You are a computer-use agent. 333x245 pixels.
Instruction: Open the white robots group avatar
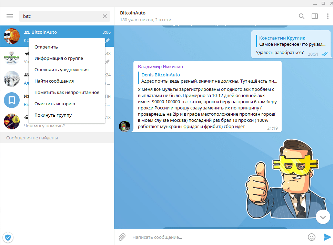click(12, 79)
